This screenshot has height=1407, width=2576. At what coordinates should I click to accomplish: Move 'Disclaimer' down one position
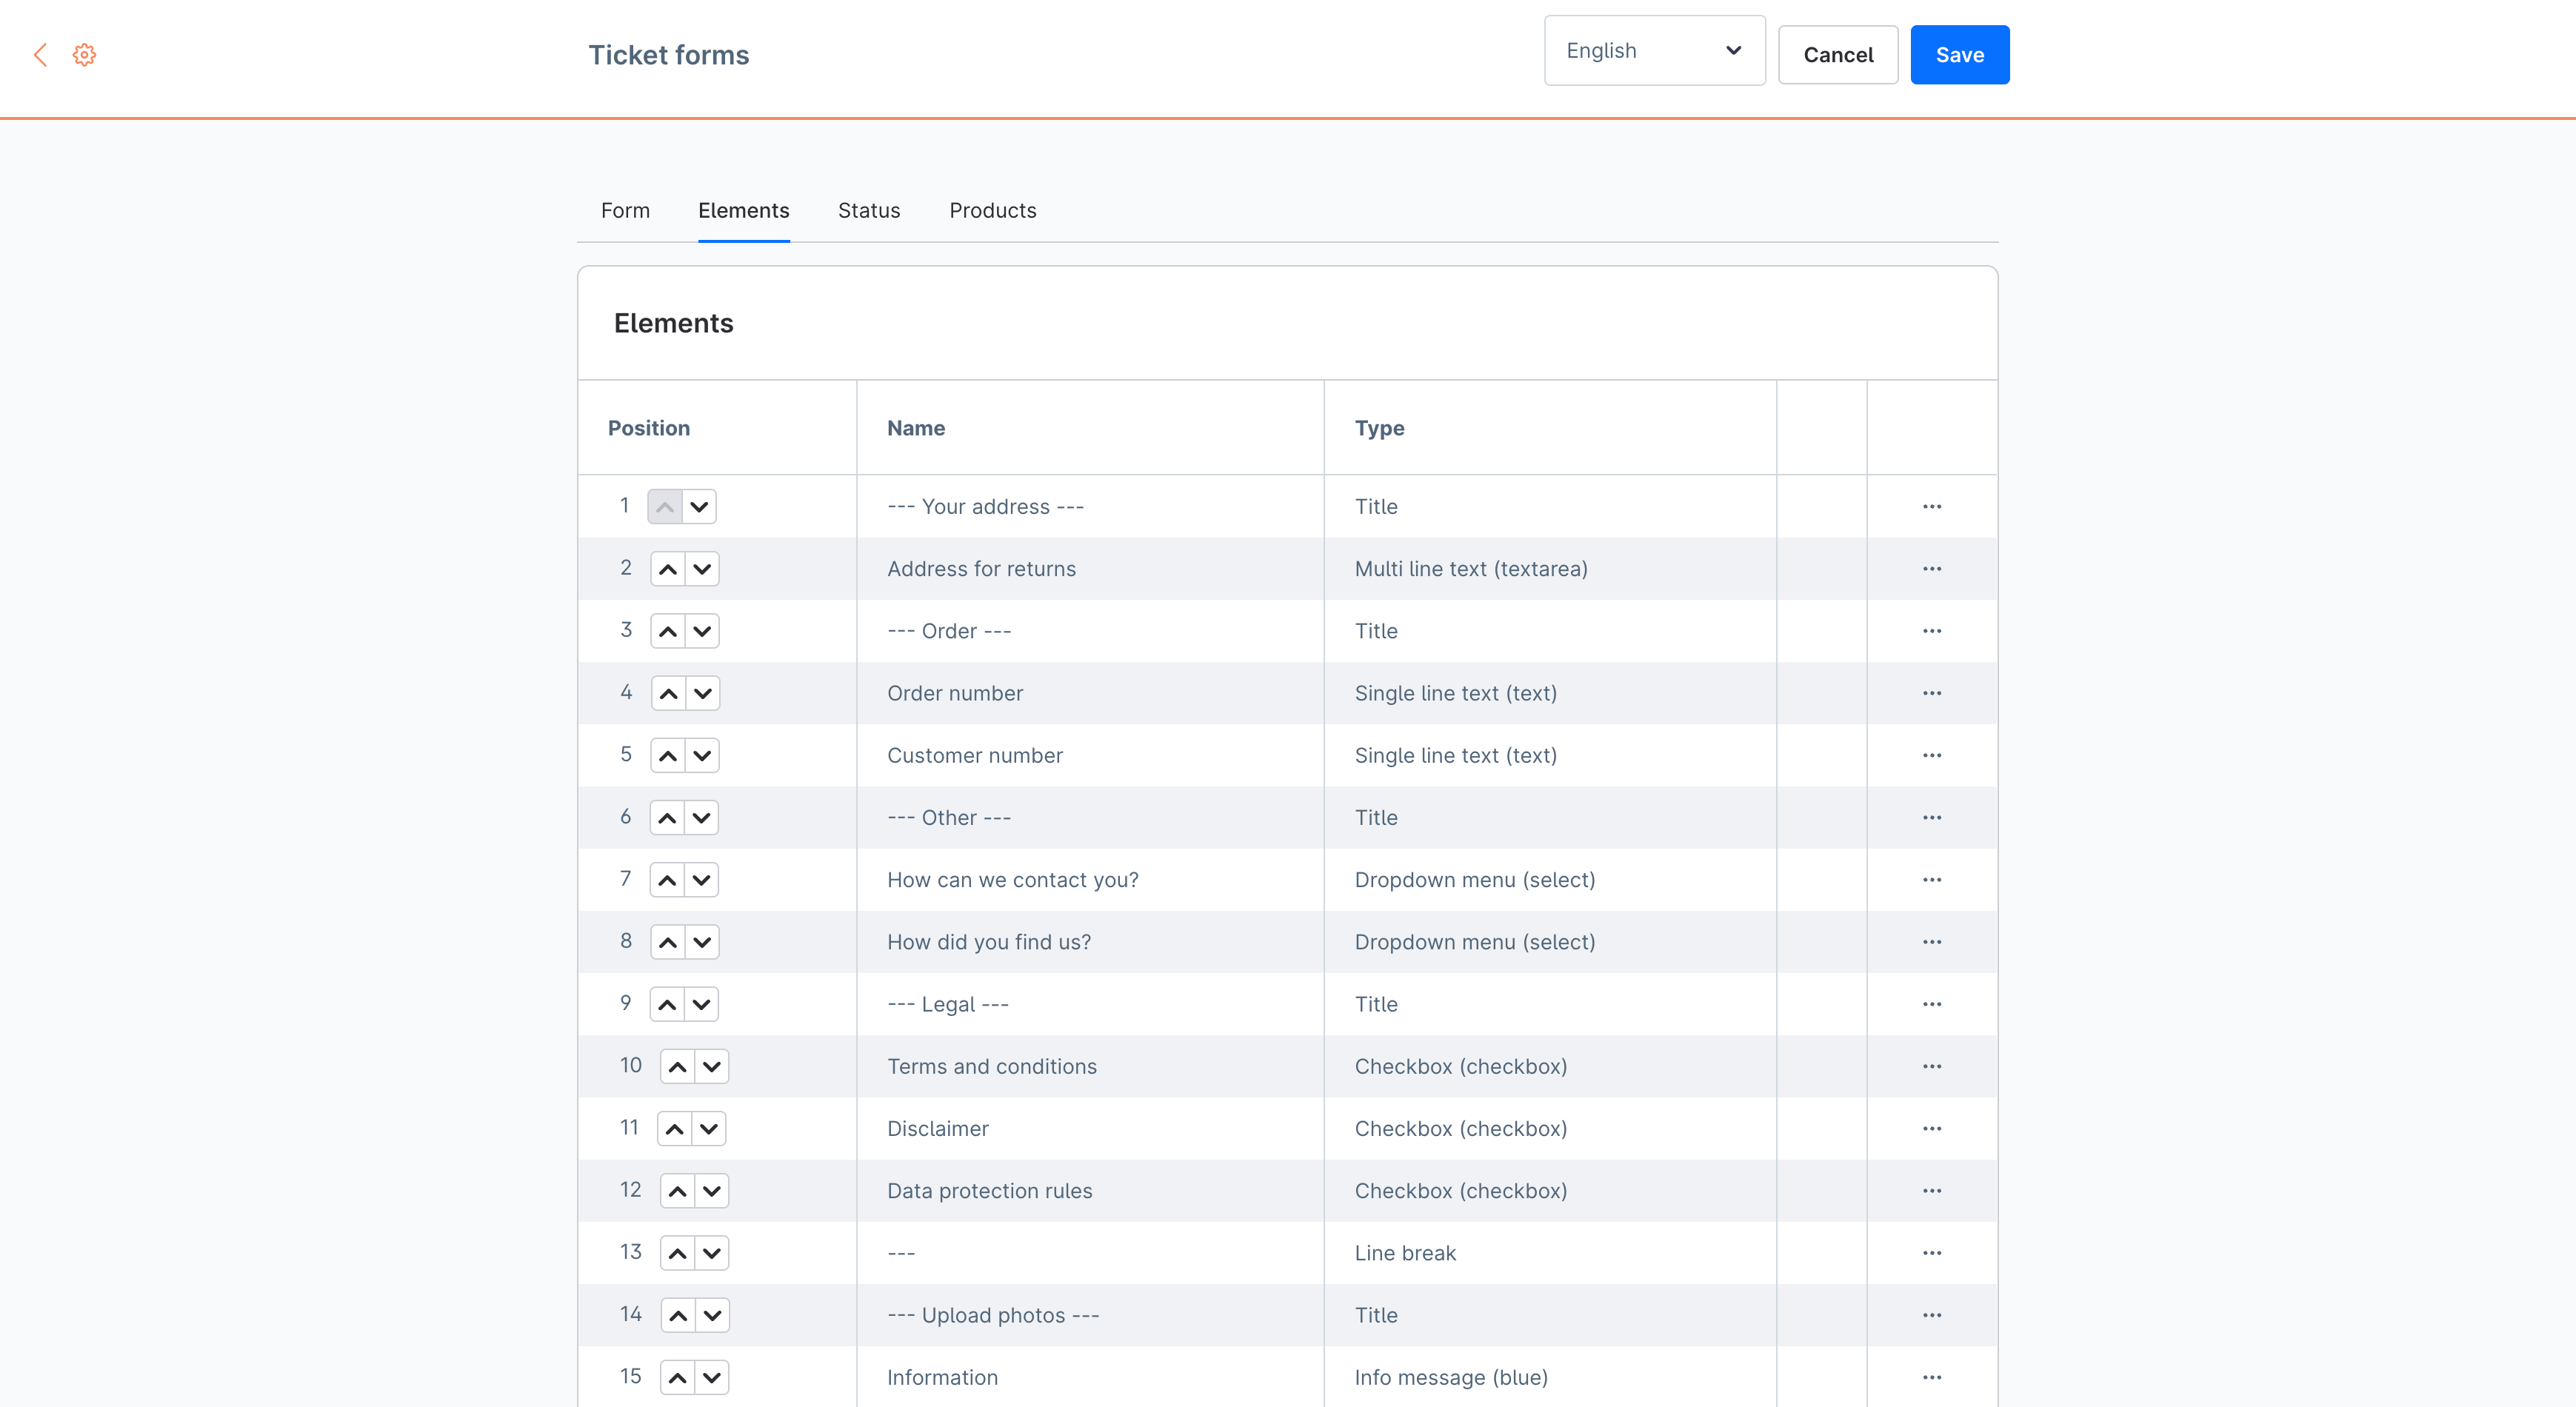709,1129
